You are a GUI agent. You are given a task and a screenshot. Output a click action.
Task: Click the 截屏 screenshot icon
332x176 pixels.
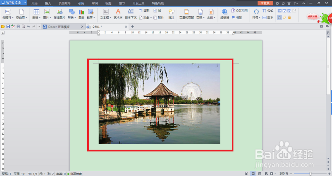(x=91, y=12)
